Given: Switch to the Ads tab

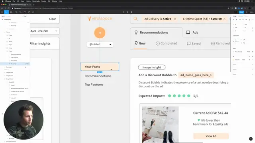Looking at the screenshot, I should 192,33.
